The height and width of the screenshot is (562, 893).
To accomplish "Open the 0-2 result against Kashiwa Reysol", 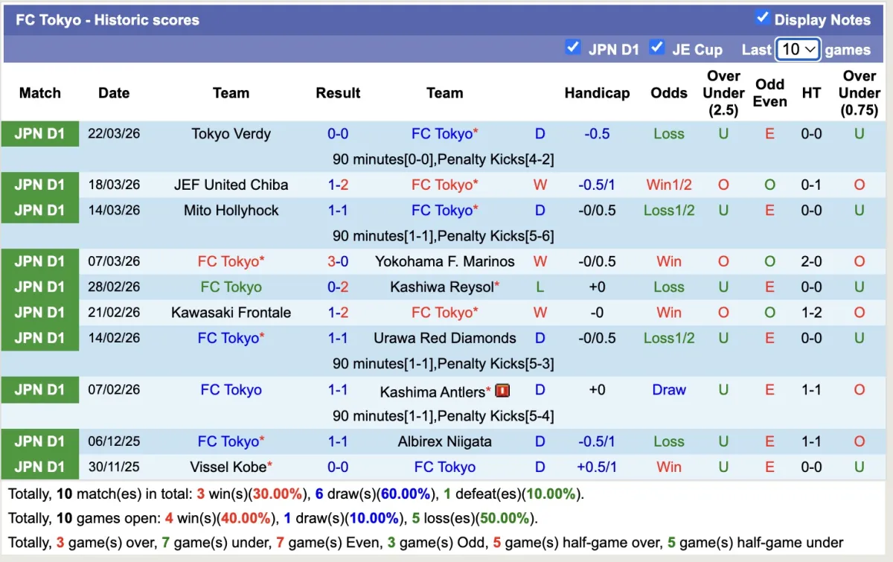I will 338,287.
